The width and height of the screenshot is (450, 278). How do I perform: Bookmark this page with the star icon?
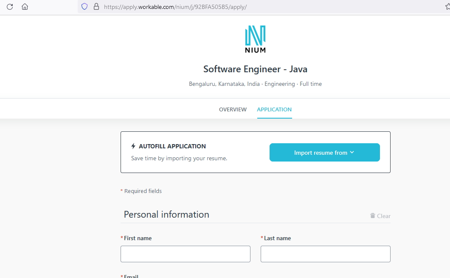tap(447, 7)
